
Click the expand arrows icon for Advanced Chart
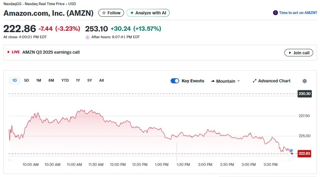[x=255, y=81]
